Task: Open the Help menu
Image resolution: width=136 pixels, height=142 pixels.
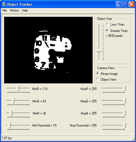Action: 25,10
